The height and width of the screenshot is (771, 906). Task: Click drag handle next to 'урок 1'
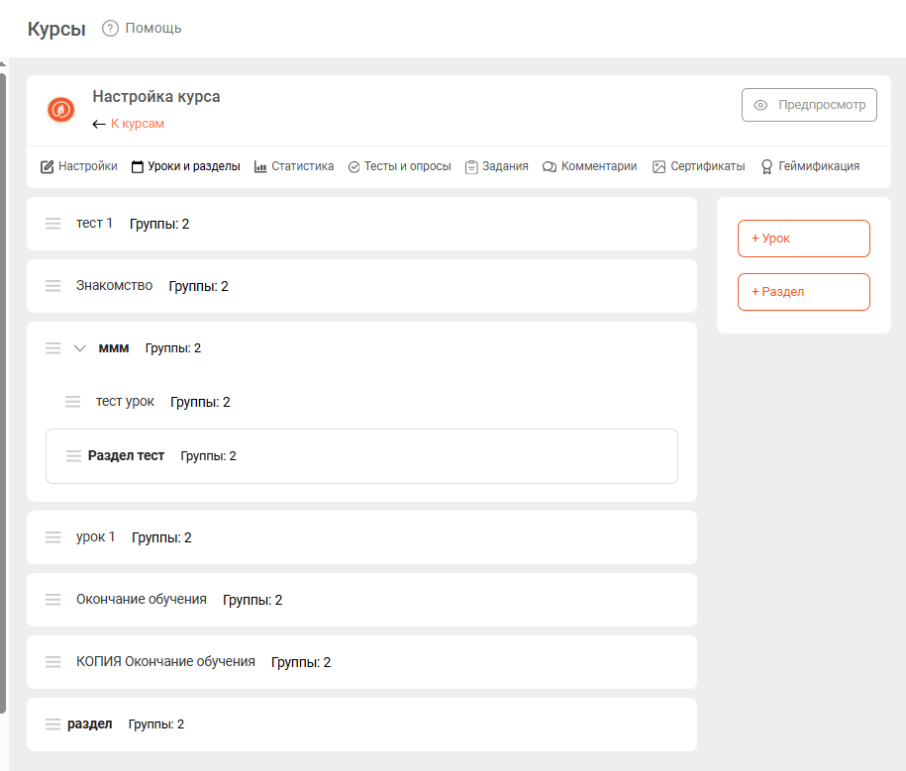point(53,537)
